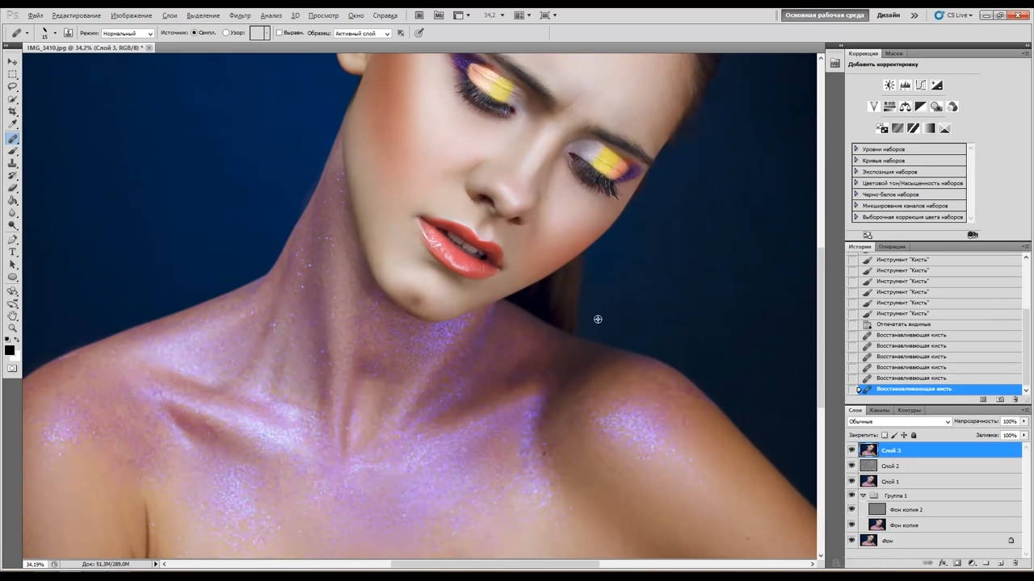This screenshot has width=1034, height=581.
Task: Click the Lock all padlock icon
Action: [914, 435]
